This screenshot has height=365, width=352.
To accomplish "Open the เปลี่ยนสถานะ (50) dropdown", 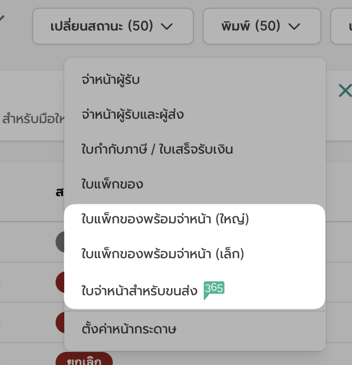I will coord(112,26).
